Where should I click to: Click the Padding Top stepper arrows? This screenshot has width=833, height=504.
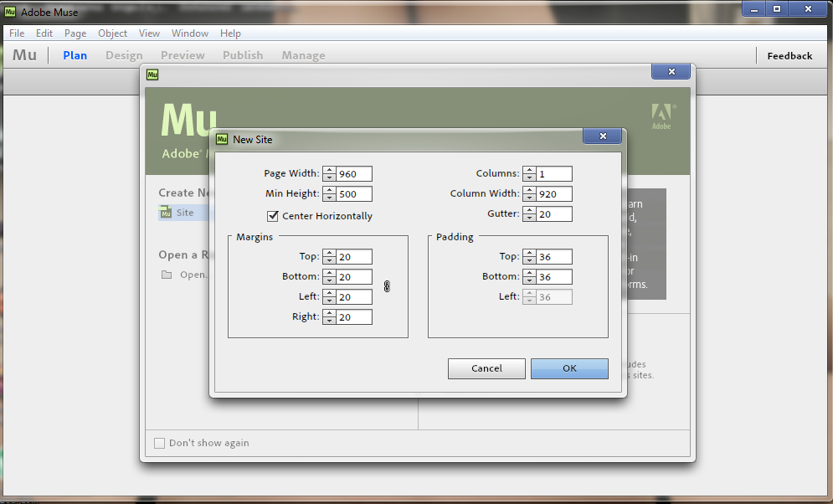[x=529, y=256]
